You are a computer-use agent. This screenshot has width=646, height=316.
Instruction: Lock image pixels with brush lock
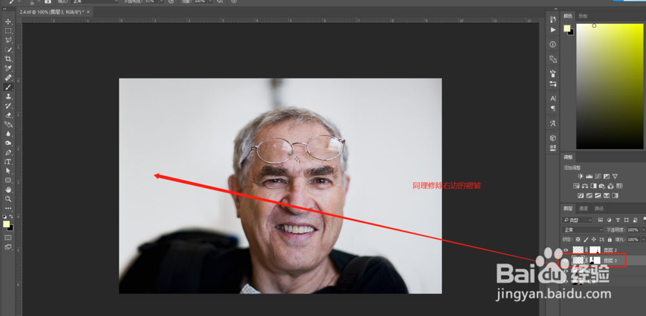(586, 239)
